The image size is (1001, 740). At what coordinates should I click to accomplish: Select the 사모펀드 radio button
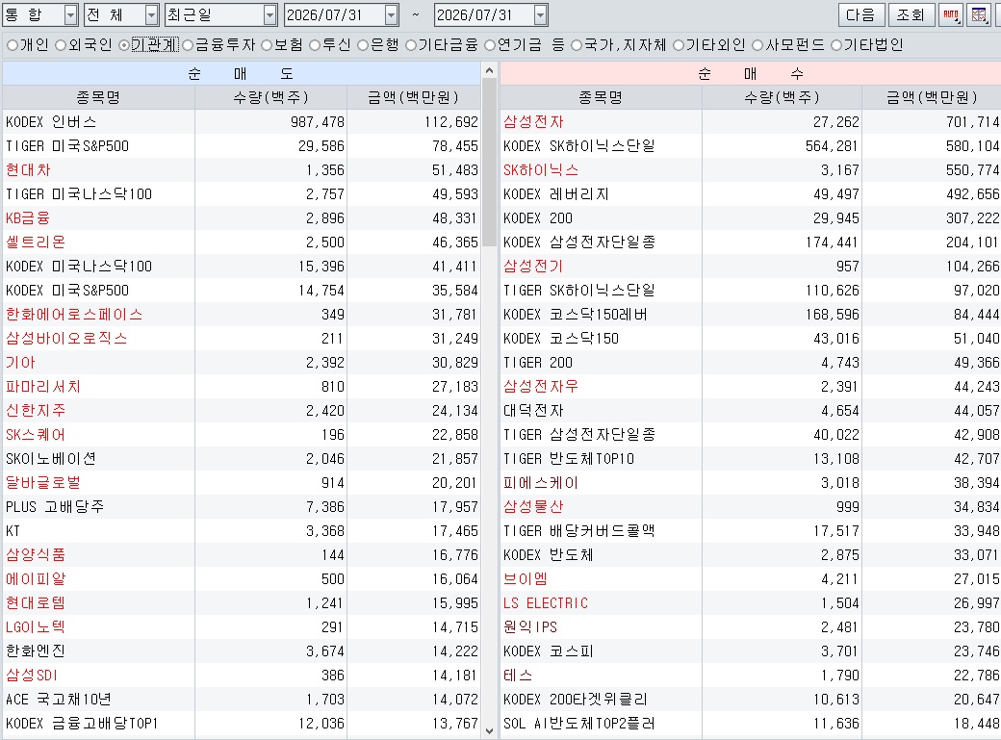point(757,45)
